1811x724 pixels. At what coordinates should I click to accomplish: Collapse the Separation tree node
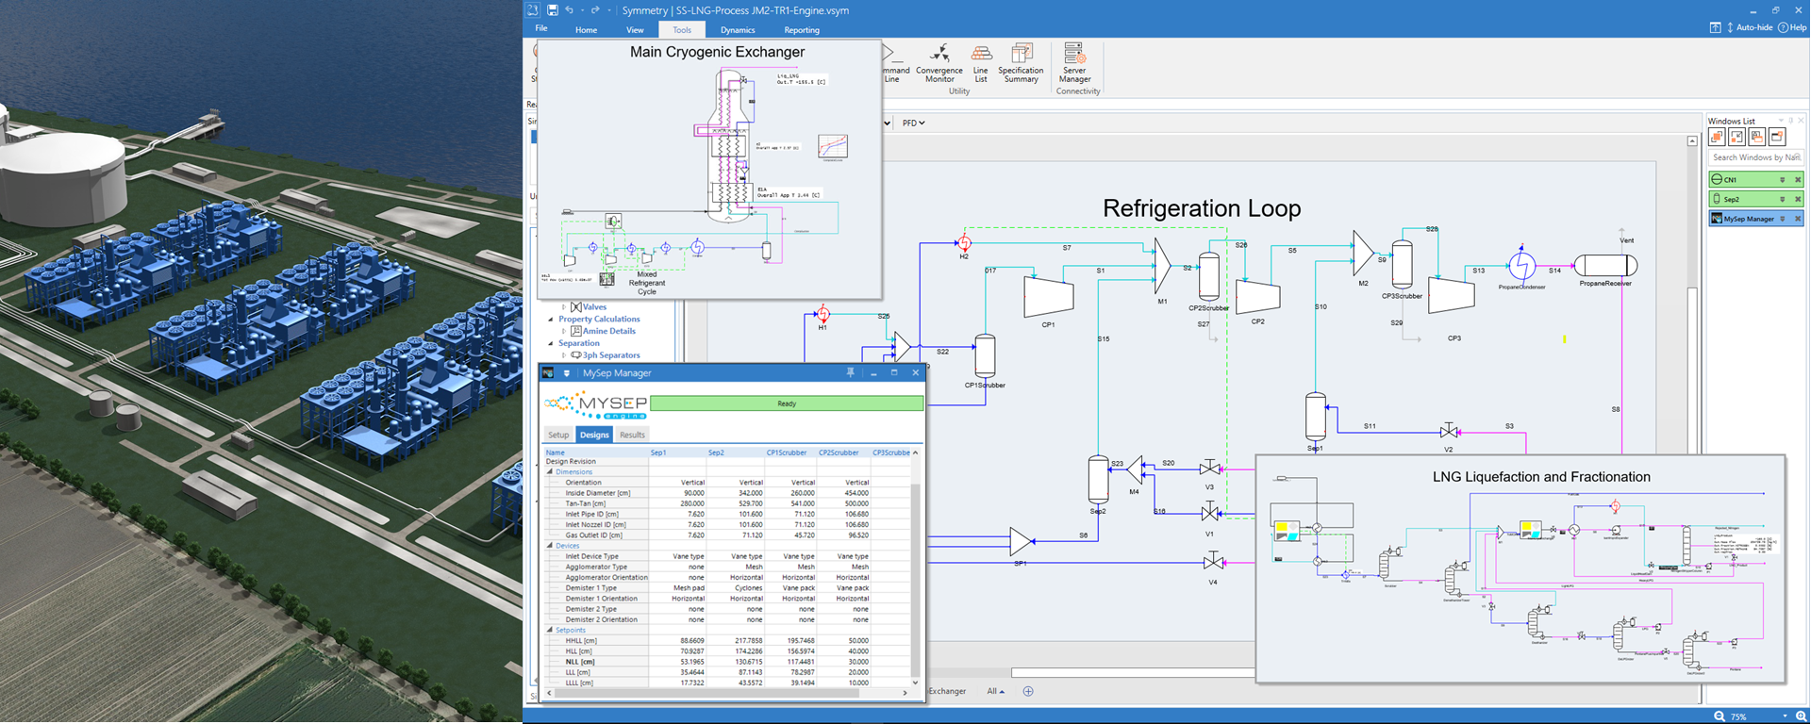(x=552, y=344)
